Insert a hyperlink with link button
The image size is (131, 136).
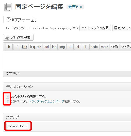tap(25, 47)
